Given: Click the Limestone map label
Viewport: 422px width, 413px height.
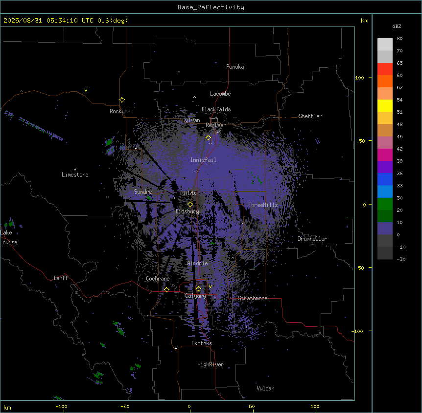Looking at the screenshot, I should point(75,175).
